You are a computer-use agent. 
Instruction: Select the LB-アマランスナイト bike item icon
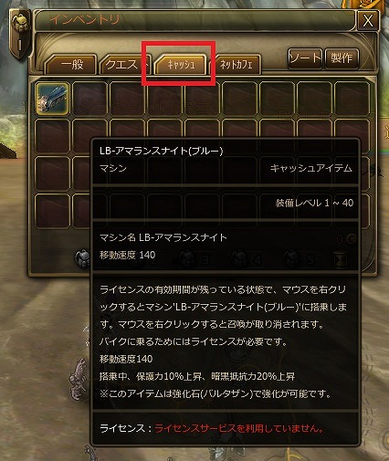click(52, 99)
